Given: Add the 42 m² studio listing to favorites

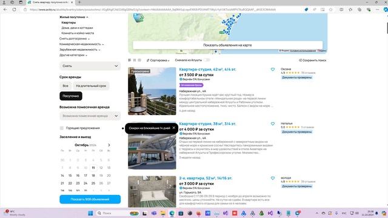Looking at the screenshot, I should tap(272, 70).
